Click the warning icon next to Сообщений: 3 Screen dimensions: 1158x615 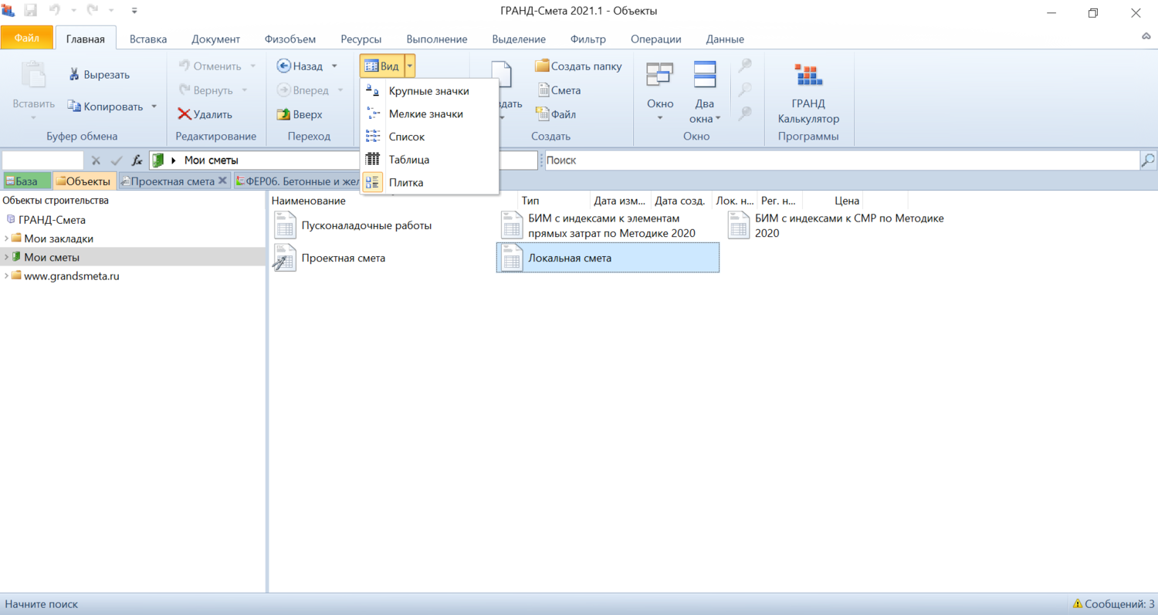point(1078,604)
